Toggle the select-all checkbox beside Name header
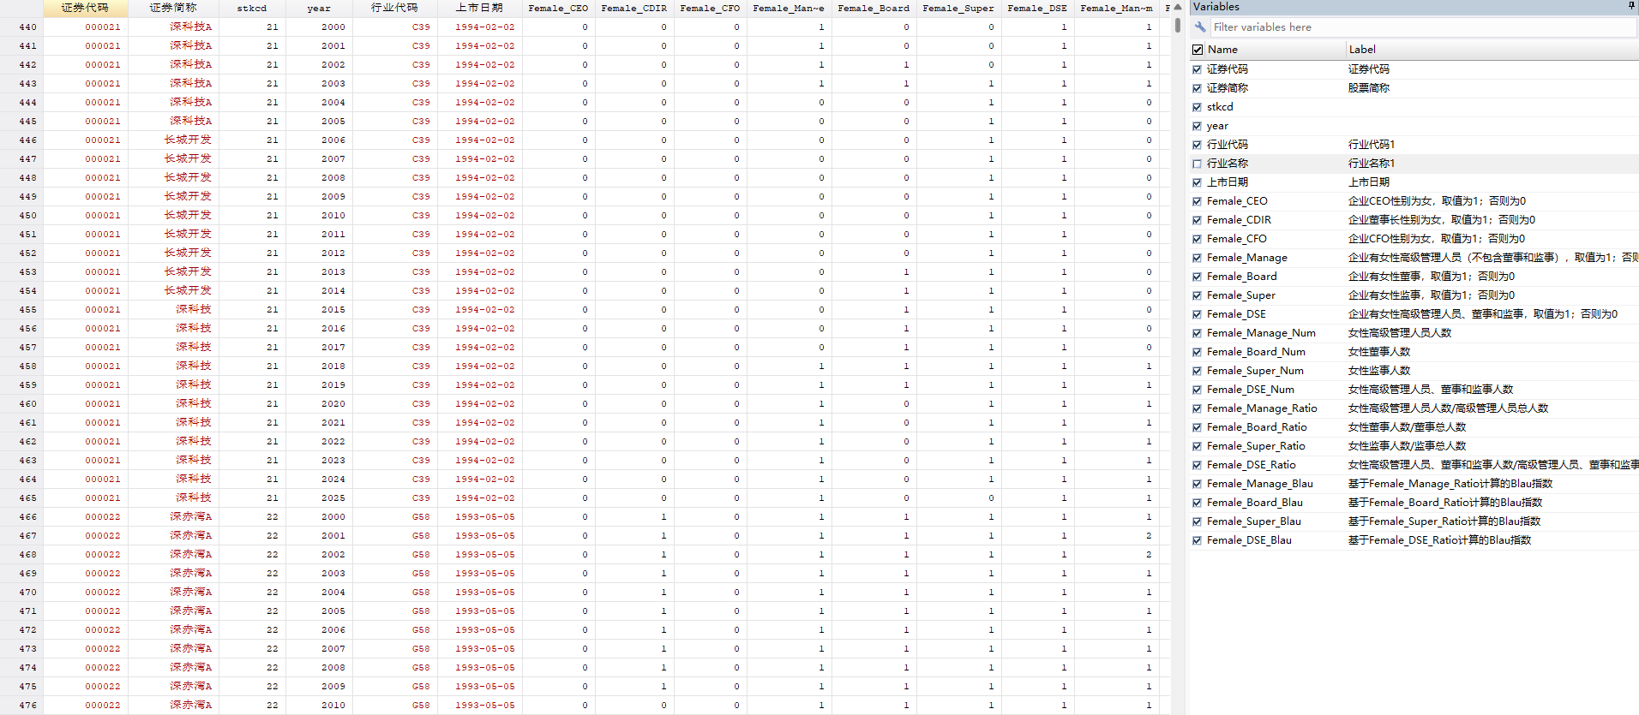Image resolution: width=1639 pixels, height=715 pixels. click(x=1198, y=50)
